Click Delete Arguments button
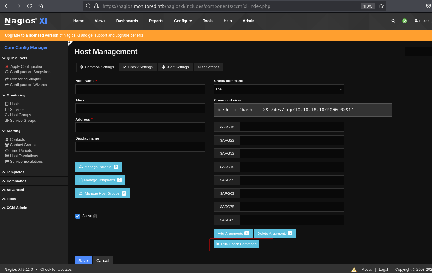 pyautogui.click(x=275, y=233)
